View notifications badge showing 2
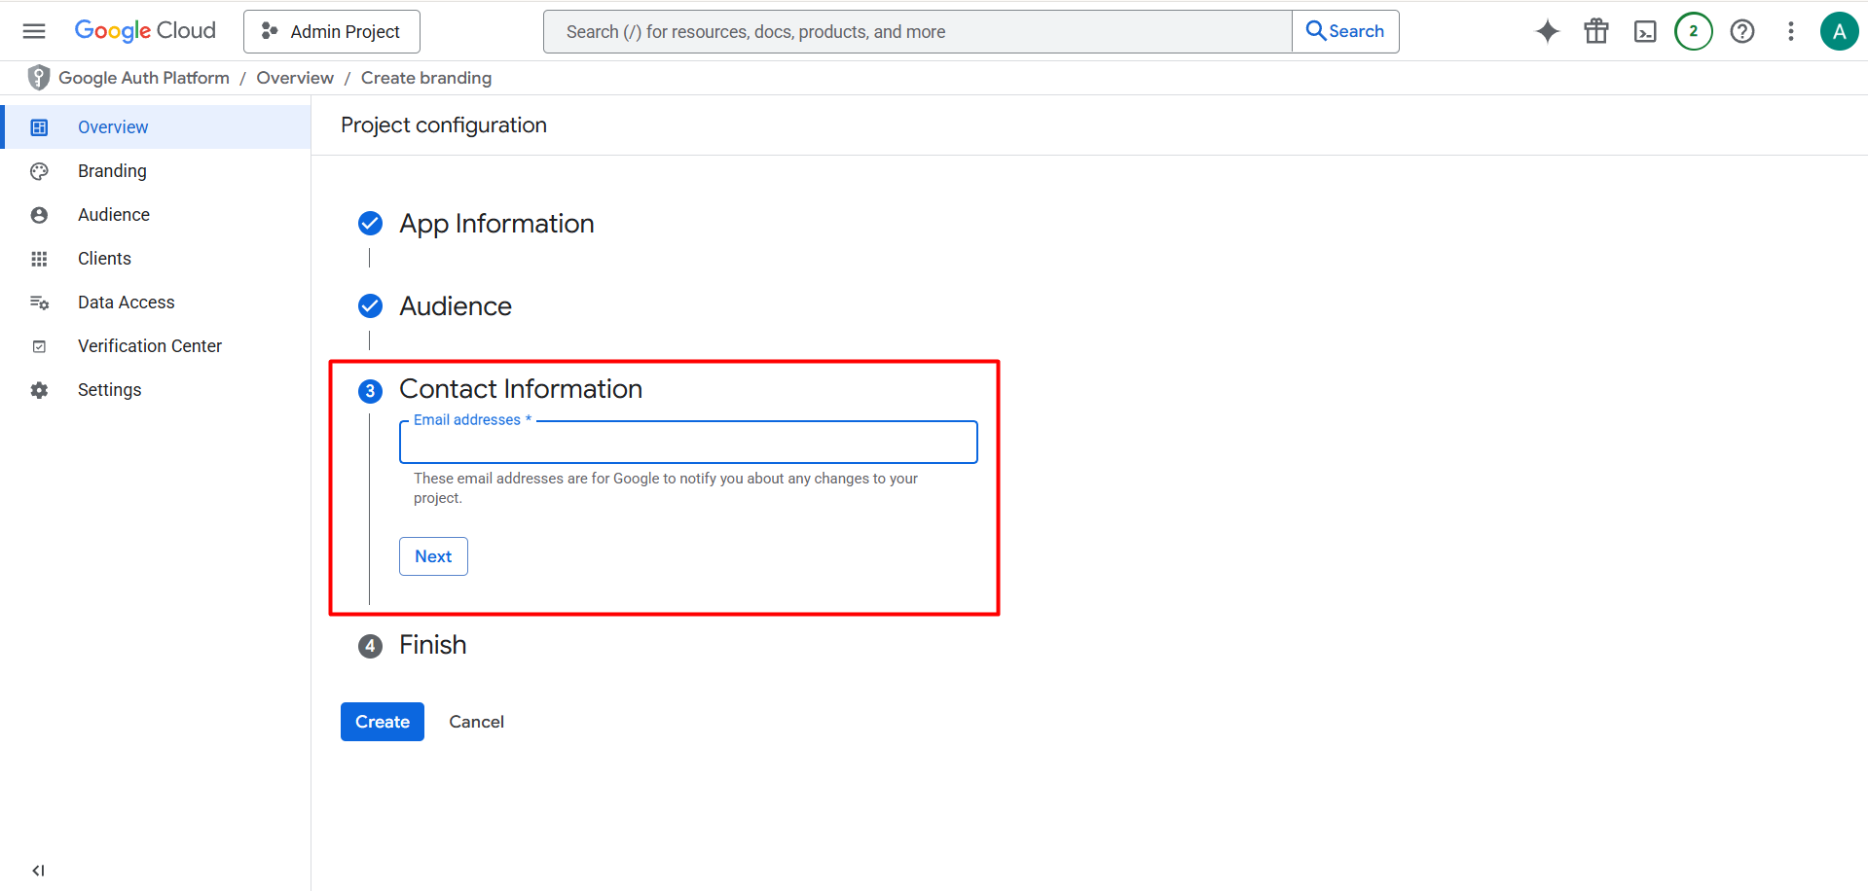Image resolution: width=1868 pixels, height=891 pixels. pyautogui.click(x=1694, y=31)
